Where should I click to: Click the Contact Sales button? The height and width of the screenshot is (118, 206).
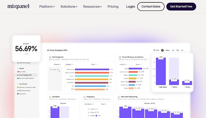point(151,6)
